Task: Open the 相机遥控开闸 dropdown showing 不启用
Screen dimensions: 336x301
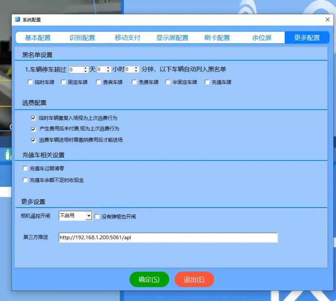Action: point(89,215)
